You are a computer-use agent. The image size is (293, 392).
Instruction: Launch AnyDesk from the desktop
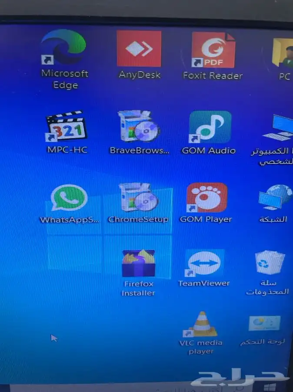pyautogui.click(x=139, y=49)
